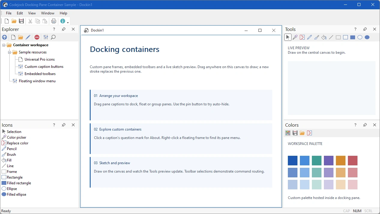Screen dimensions: 380x214
Task: Collapse the Sample resources tree node
Action: pyautogui.click(x=10, y=52)
